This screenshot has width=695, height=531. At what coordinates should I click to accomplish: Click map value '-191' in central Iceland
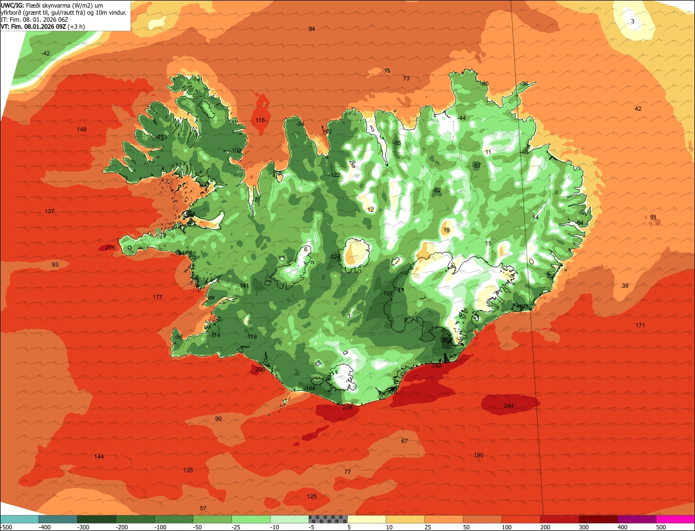[387, 293]
